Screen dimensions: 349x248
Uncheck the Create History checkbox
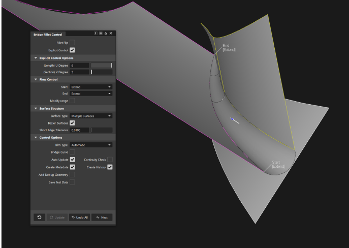pos(110,167)
